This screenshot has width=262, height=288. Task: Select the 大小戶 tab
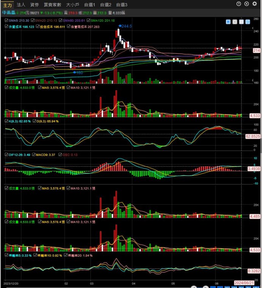point(73,5)
